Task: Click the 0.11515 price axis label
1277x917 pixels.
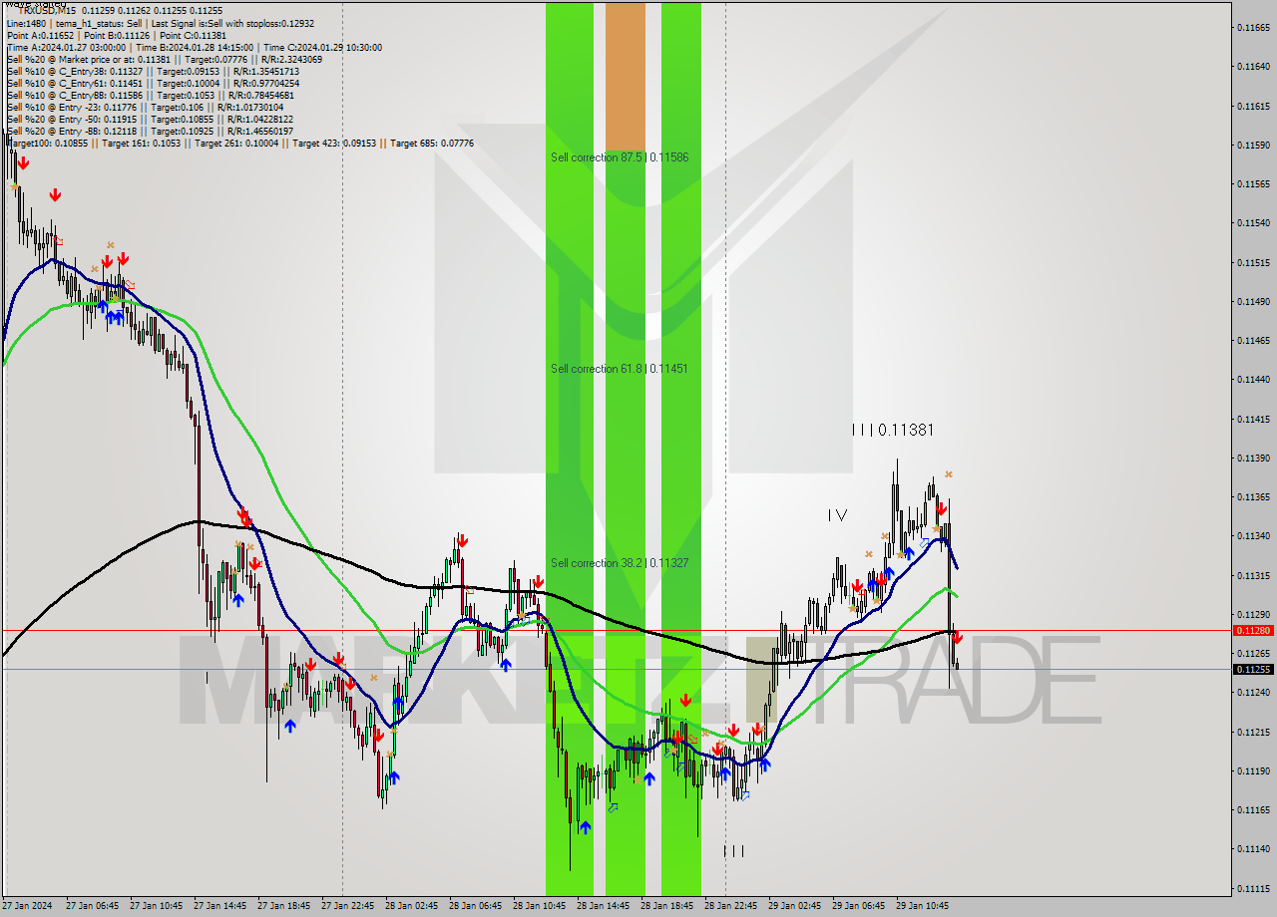Action: (1253, 262)
